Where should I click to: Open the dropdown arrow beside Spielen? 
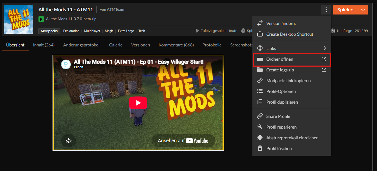pos(363,10)
